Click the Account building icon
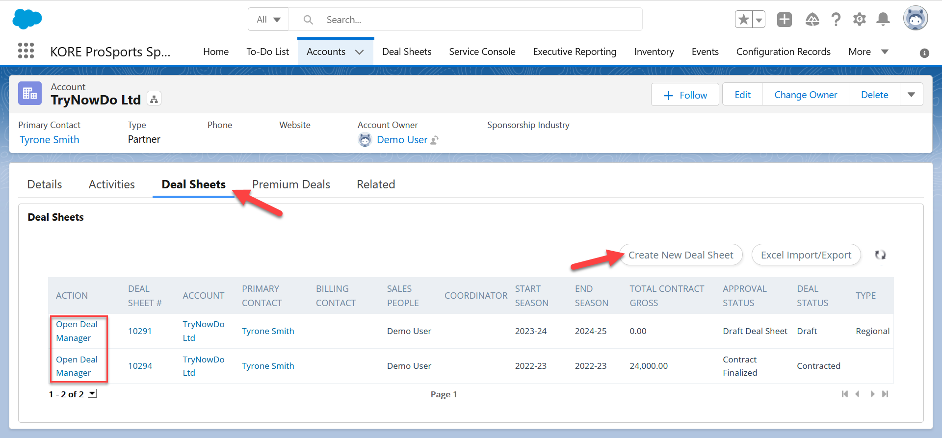Screen dimensions: 942x438 pos(30,93)
